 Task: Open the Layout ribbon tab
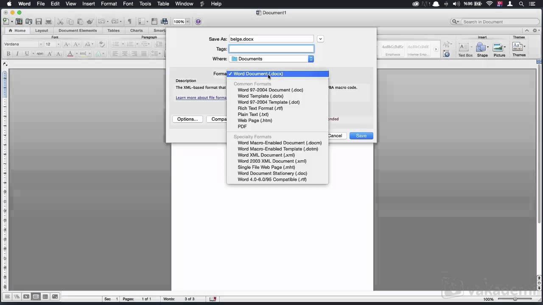42,30
